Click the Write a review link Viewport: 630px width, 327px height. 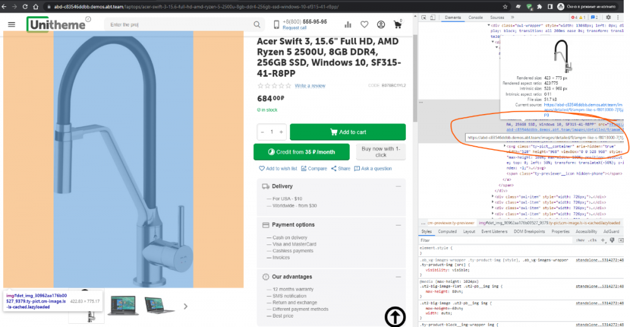click(310, 86)
